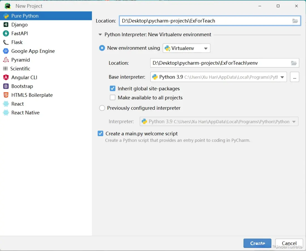Enable Make available to all projects
This screenshot has width=306, height=251.
point(113,97)
